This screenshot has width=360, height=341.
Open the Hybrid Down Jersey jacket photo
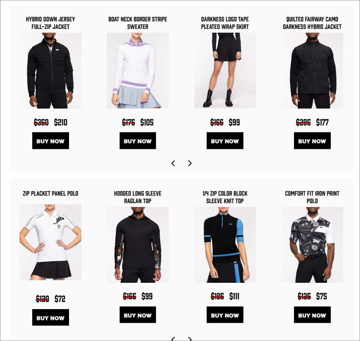coord(50,70)
